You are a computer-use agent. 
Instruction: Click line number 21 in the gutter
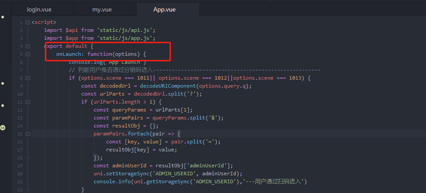coord(20,181)
